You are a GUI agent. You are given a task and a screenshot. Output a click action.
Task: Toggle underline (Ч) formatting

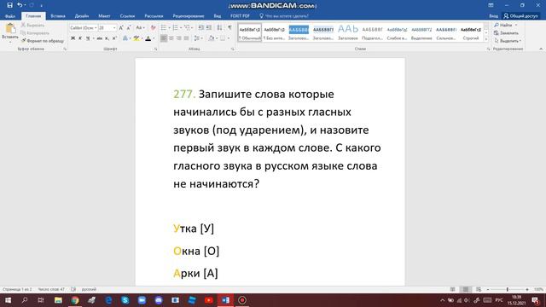coord(88,38)
